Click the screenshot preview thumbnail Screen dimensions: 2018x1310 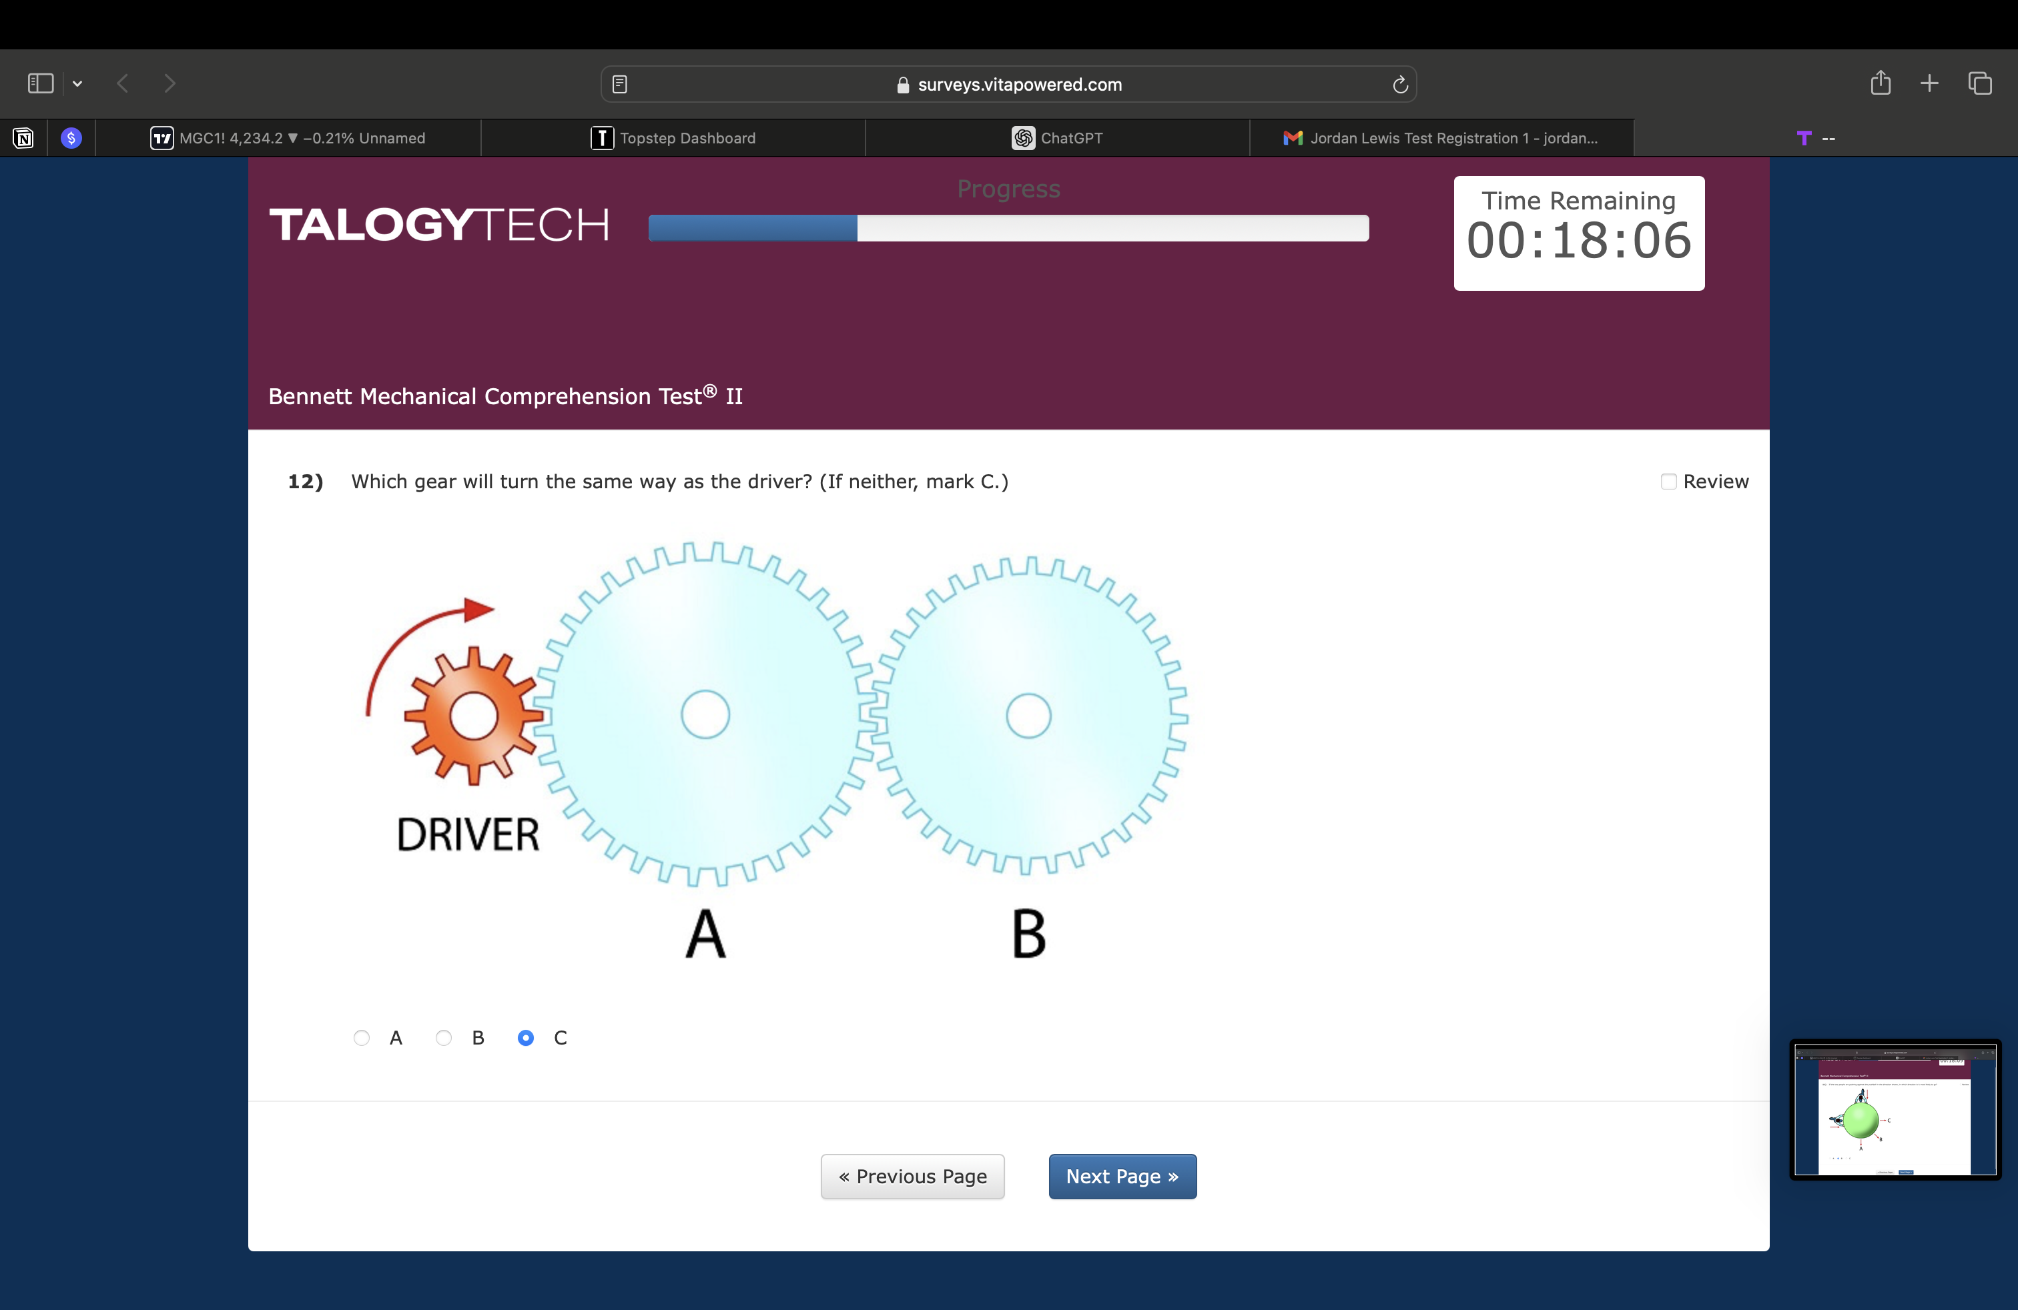tap(1895, 1109)
